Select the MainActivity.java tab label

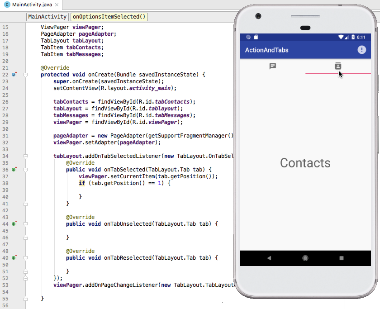(x=32, y=5)
